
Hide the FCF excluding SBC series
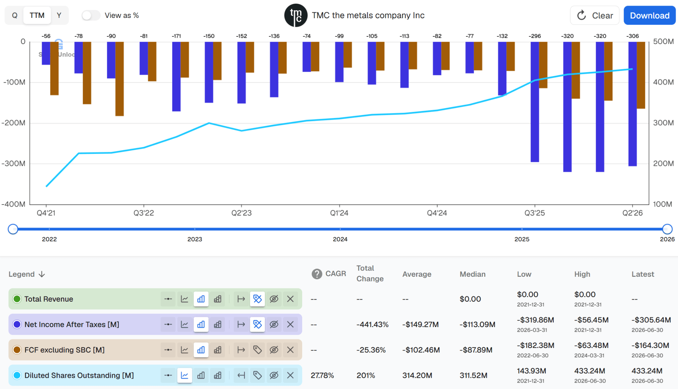tap(274, 350)
